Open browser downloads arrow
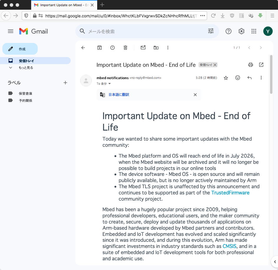Screen dimensions: 278x270 tap(223, 16)
